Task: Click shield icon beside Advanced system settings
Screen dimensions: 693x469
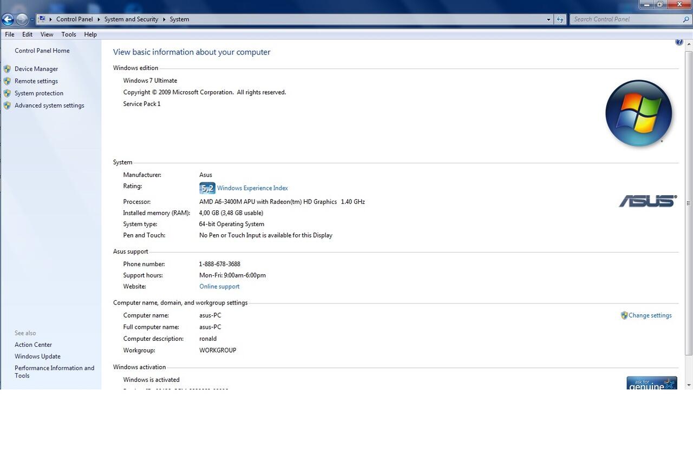Action: click(x=7, y=105)
